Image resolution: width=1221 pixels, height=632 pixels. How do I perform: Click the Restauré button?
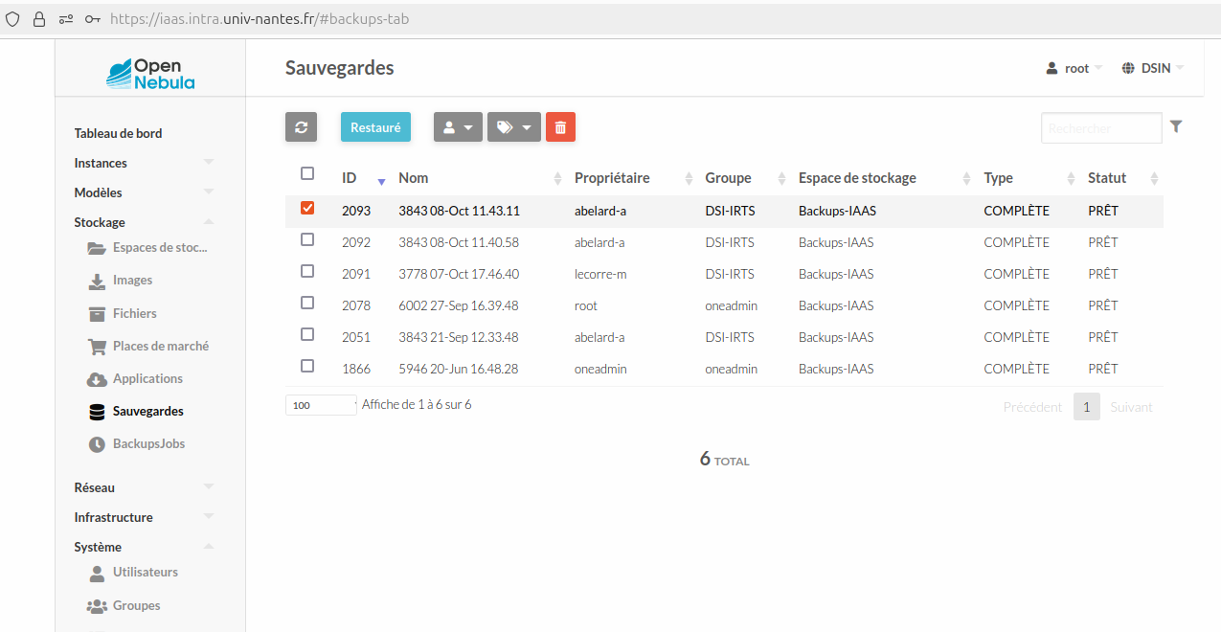pyautogui.click(x=375, y=126)
